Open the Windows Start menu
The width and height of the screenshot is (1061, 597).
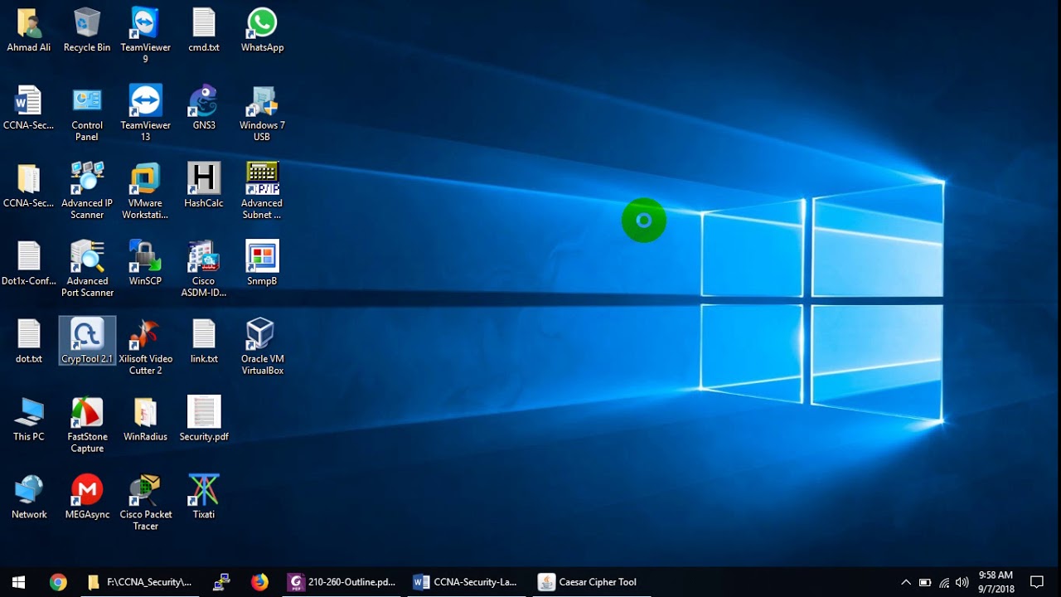coord(18,582)
